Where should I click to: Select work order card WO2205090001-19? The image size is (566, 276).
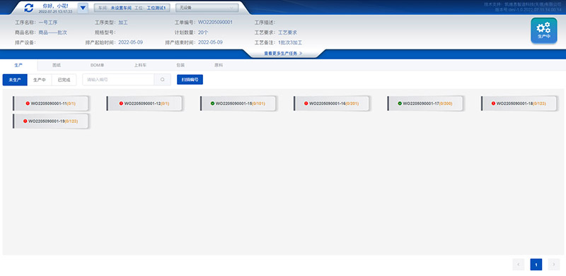tap(50, 121)
